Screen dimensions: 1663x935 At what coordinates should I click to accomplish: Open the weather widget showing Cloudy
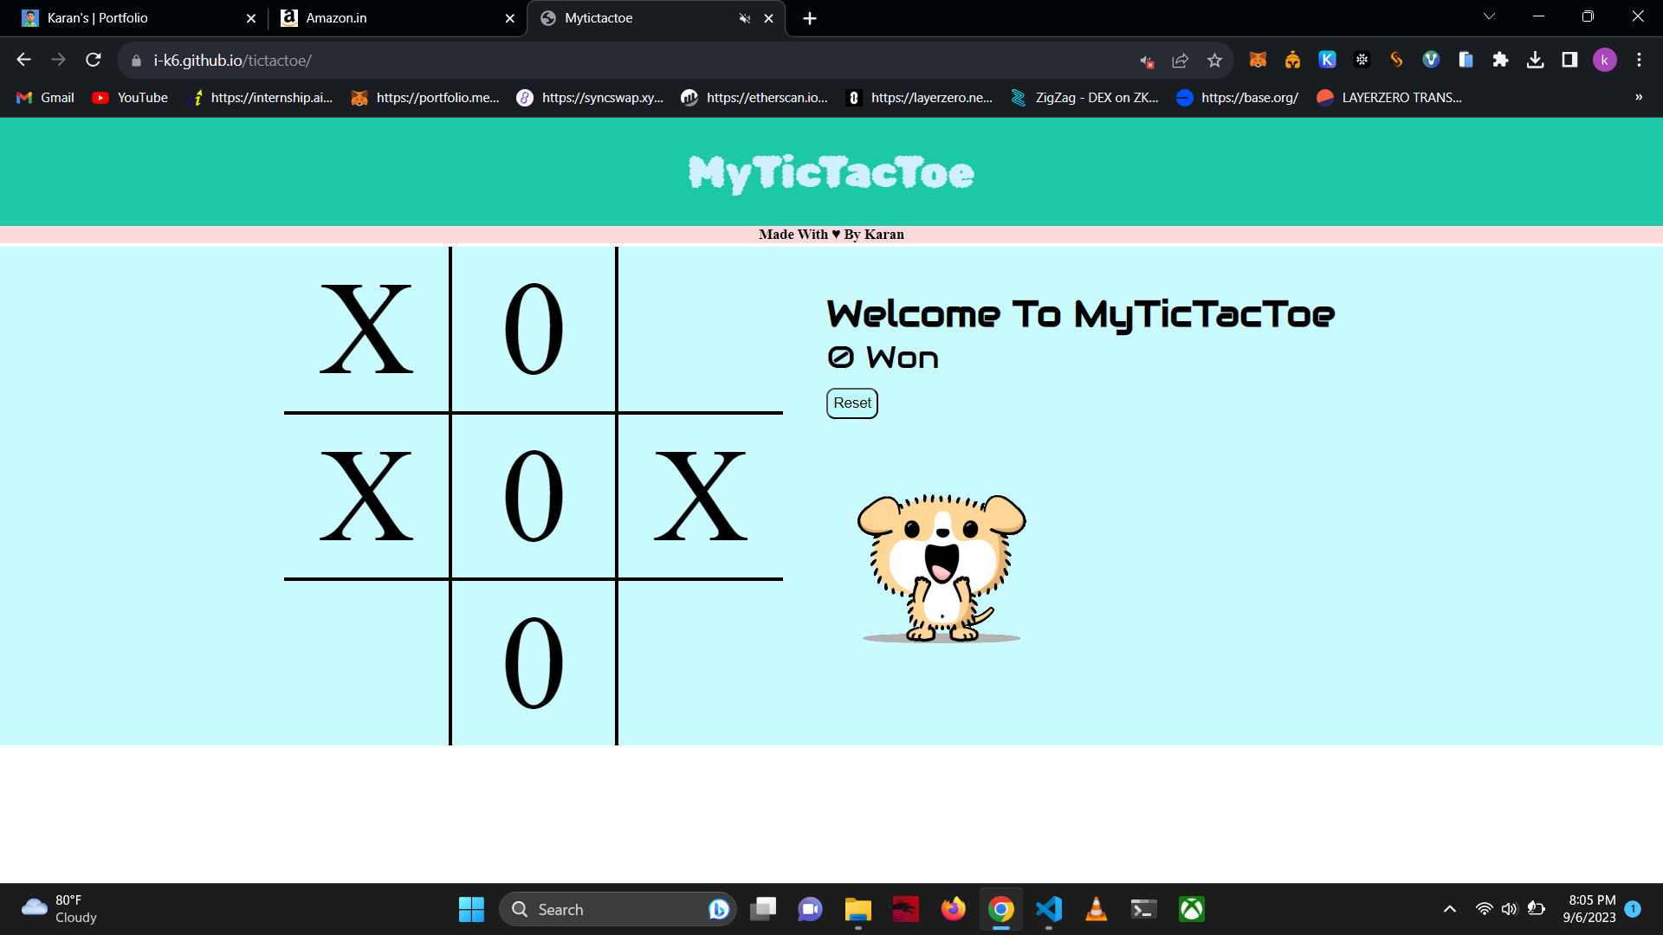(x=59, y=909)
